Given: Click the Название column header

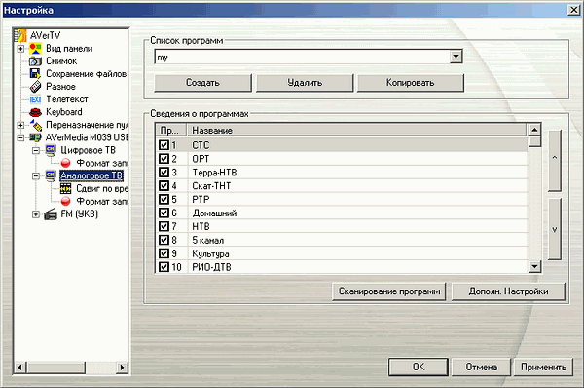Looking at the screenshot, I should pos(357,130).
